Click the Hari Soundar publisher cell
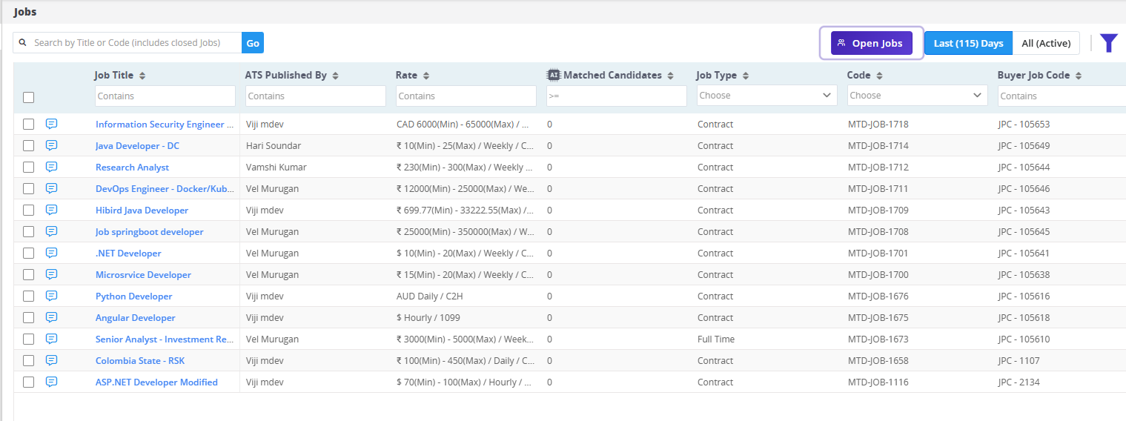The width and height of the screenshot is (1126, 421). [274, 146]
